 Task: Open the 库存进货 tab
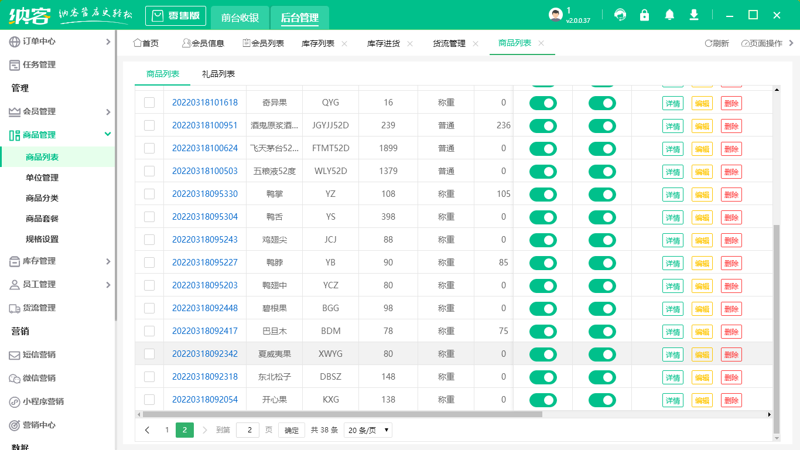tap(385, 43)
